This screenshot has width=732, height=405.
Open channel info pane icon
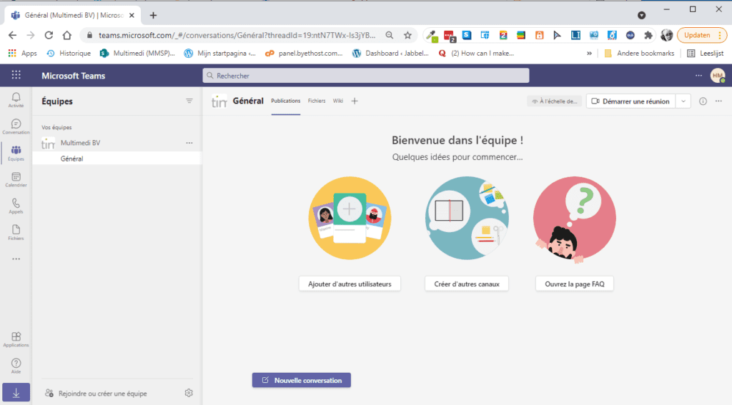(703, 101)
